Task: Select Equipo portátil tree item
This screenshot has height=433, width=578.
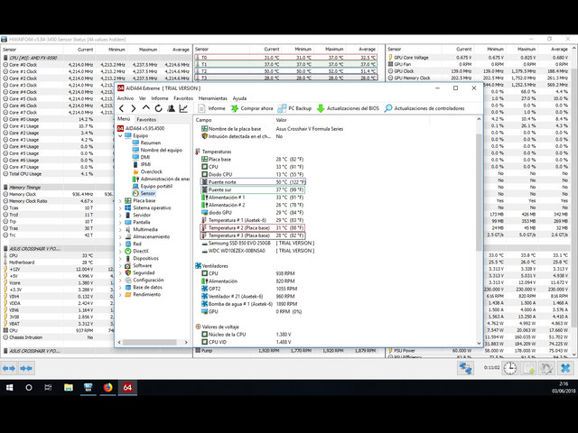Action: (x=156, y=186)
